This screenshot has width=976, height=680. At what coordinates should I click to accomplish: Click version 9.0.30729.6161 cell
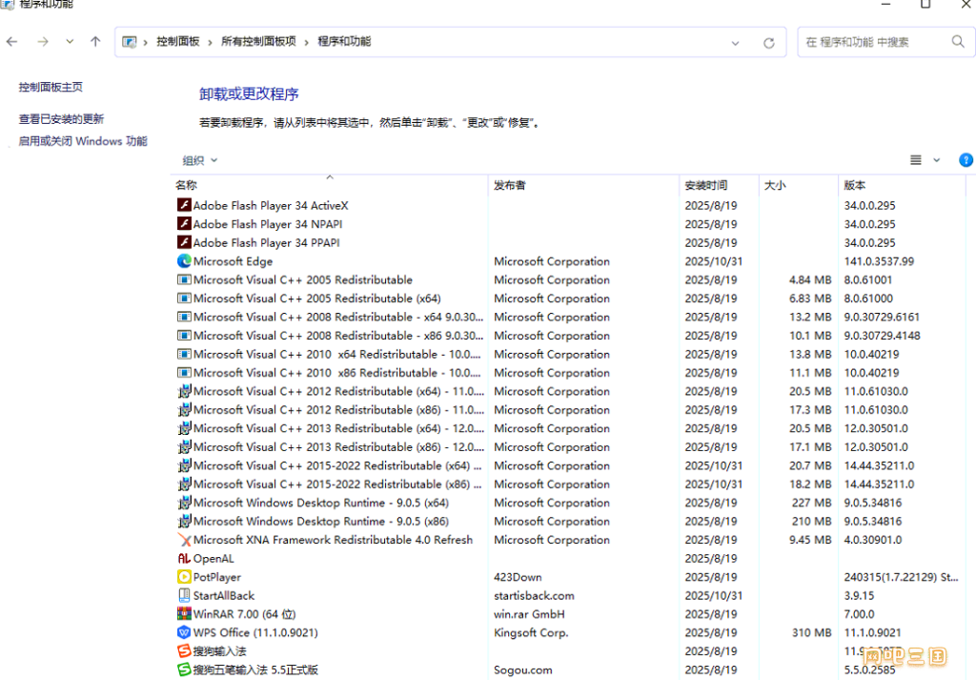[x=882, y=317]
